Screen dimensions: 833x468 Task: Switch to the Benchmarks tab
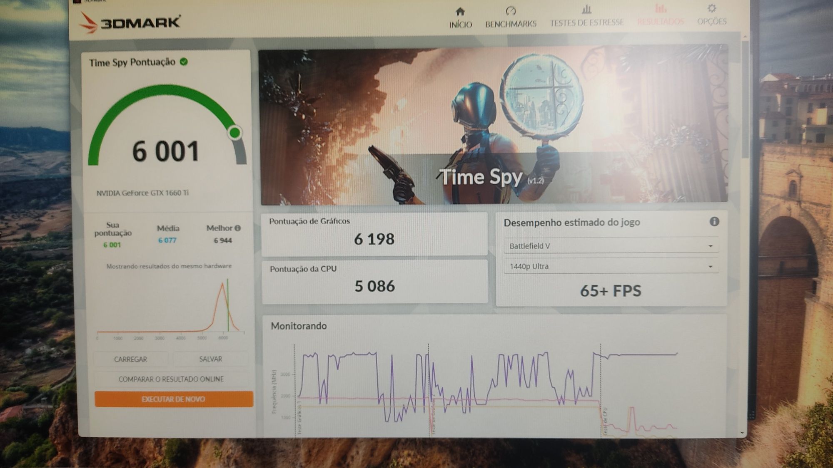pyautogui.click(x=511, y=17)
